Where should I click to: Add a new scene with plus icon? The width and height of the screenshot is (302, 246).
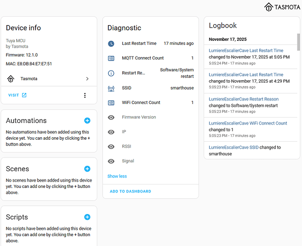tap(87, 169)
